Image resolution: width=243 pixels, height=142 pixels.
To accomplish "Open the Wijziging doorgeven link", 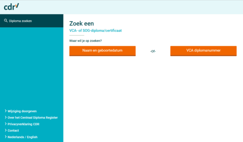I will click(22, 111).
